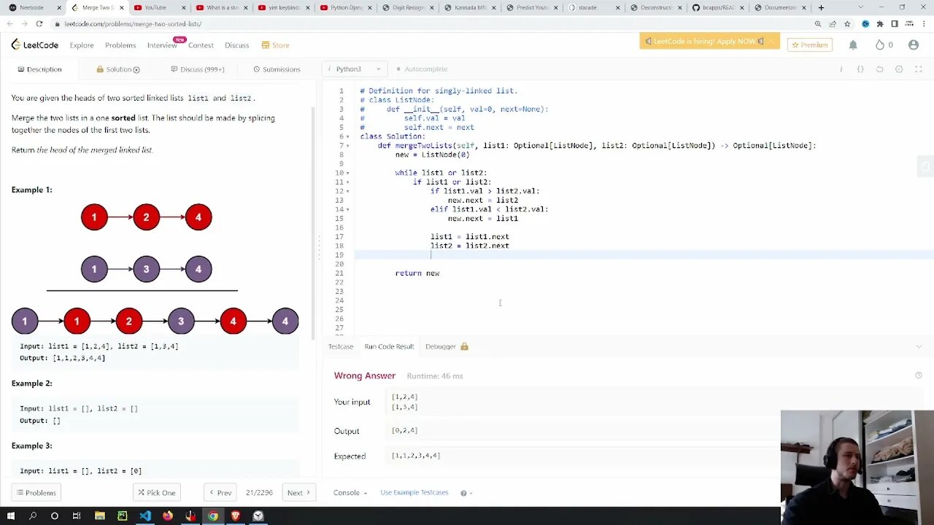Switch to the Description tab
The width and height of the screenshot is (934, 525).
click(39, 69)
